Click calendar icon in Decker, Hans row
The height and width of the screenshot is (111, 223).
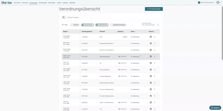(x=151, y=56)
